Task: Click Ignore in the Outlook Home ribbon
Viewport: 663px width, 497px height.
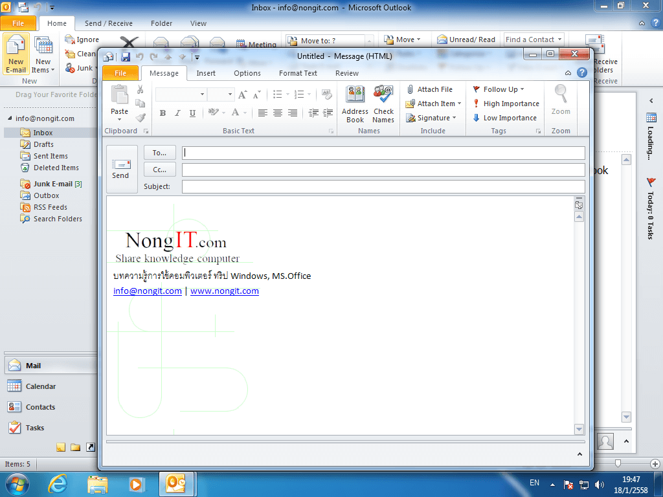Action: (82, 39)
